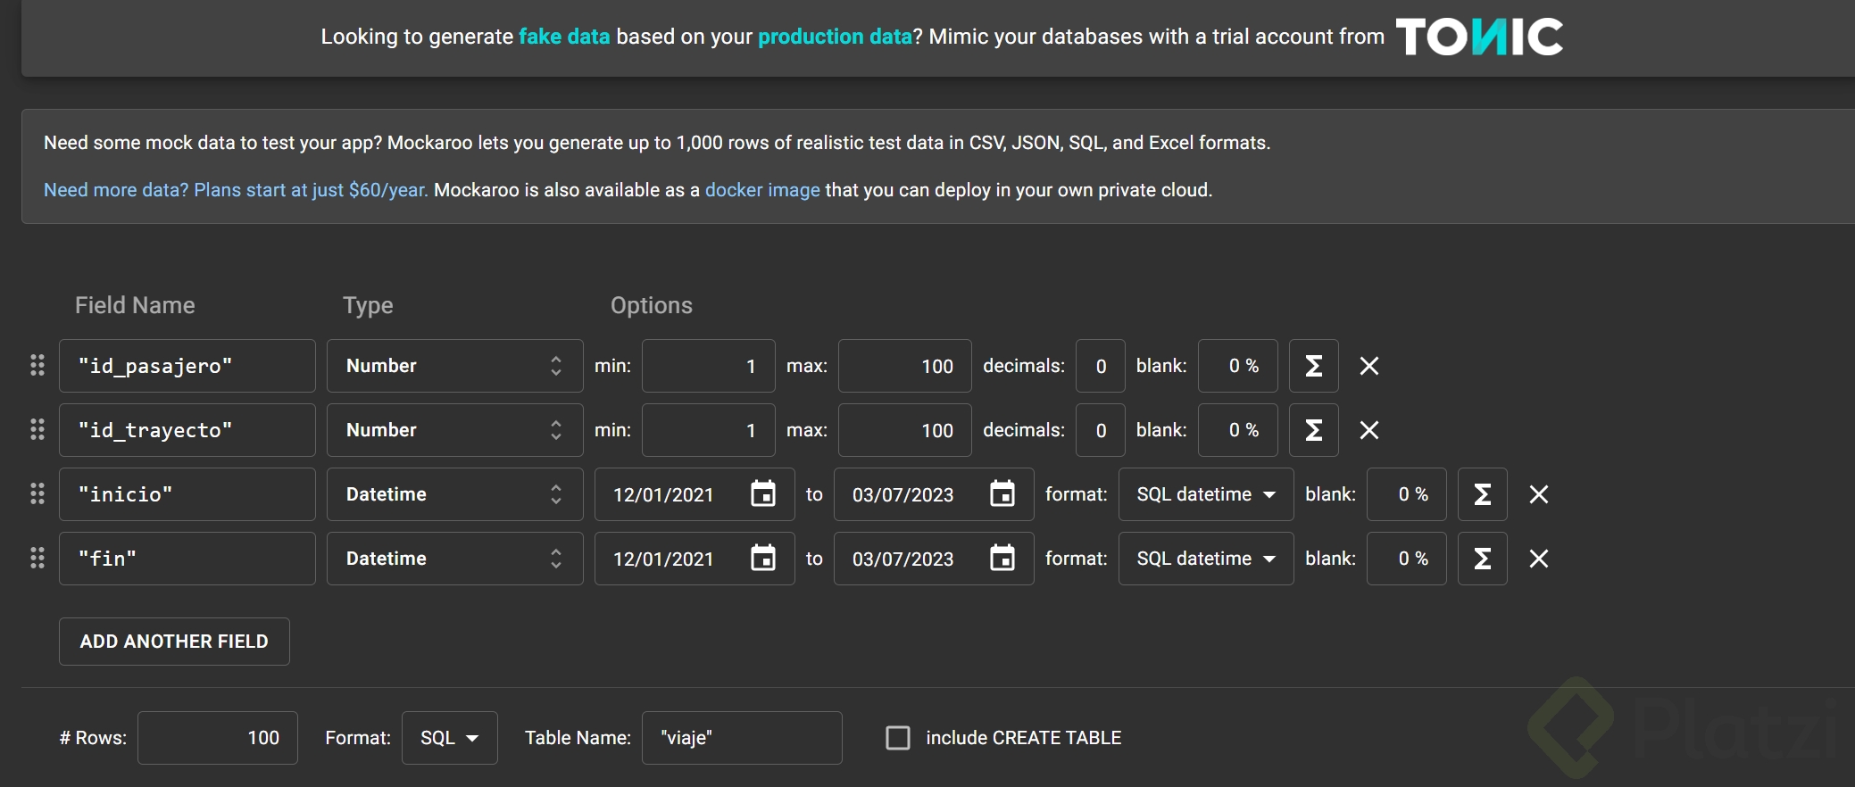Click the blank percentage for "inicio"
Screen dimensions: 1855x787
[x=1407, y=494]
